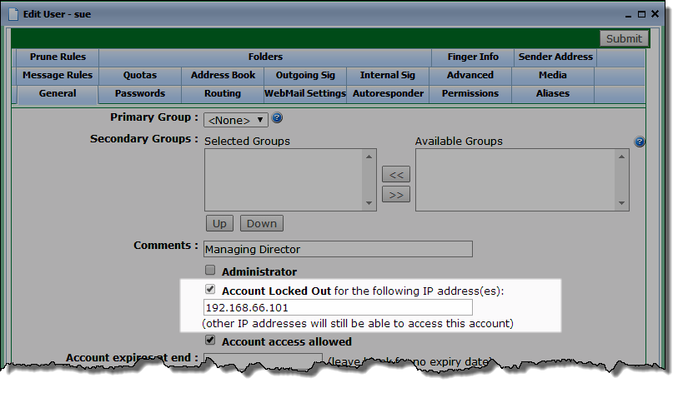Click help icon beside Available Groups

(640, 142)
